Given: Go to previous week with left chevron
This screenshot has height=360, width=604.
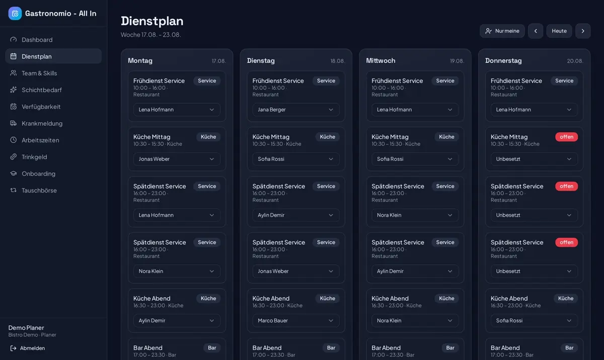Looking at the screenshot, I should 536,31.
